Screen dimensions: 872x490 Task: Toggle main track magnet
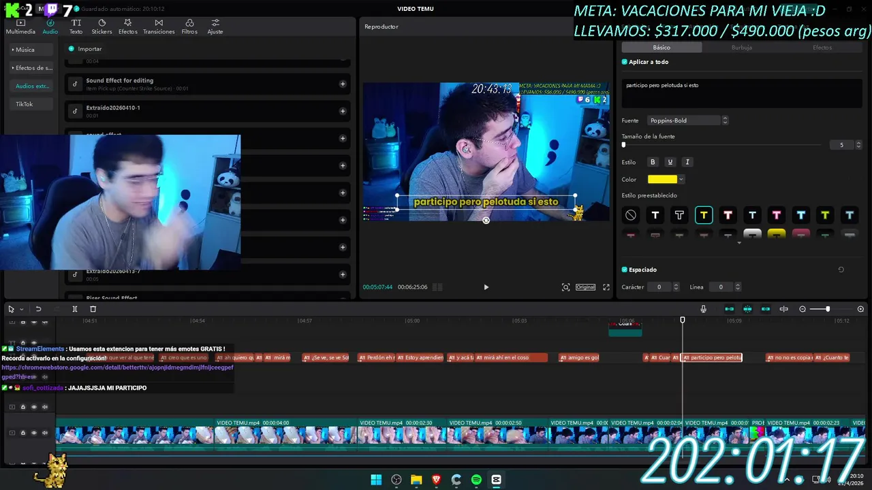pyautogui.click(x=730, y=309)
